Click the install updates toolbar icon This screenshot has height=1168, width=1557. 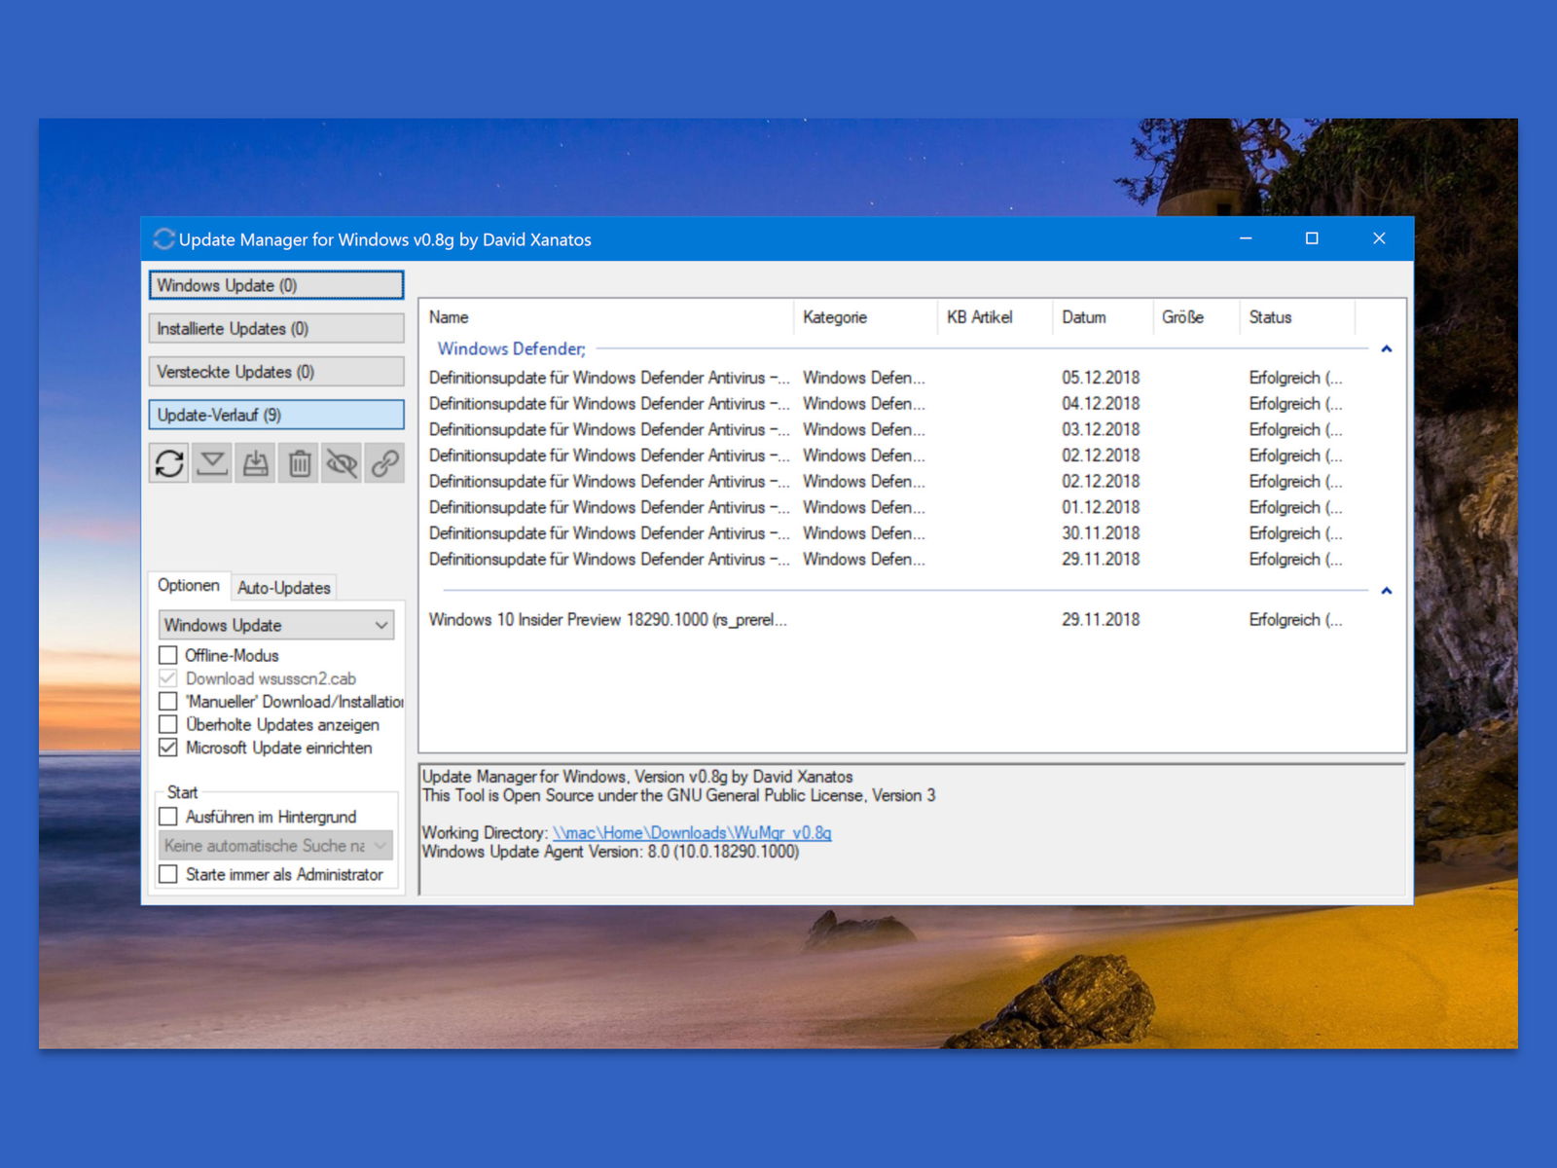coord(256,463)
